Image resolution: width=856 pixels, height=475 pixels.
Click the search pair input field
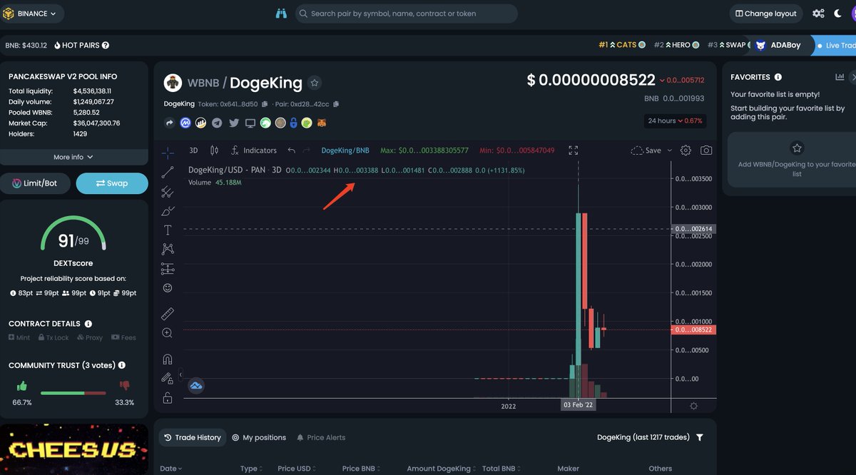[x=407, y=14]
